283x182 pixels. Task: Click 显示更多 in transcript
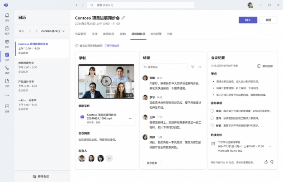152,163
